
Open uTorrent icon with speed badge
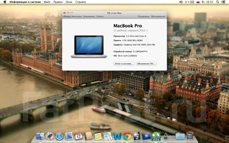pos(156,136)
